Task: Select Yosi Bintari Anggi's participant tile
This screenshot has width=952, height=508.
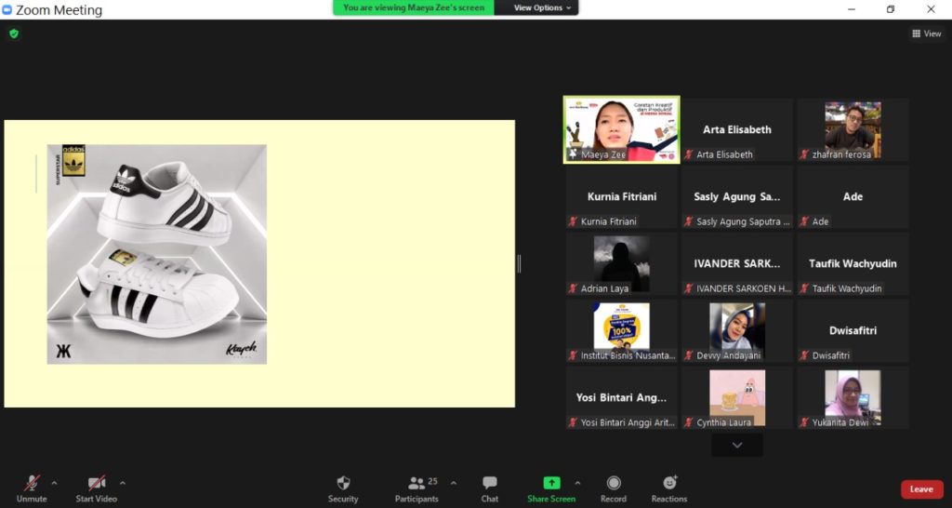Action: [622, 397]
